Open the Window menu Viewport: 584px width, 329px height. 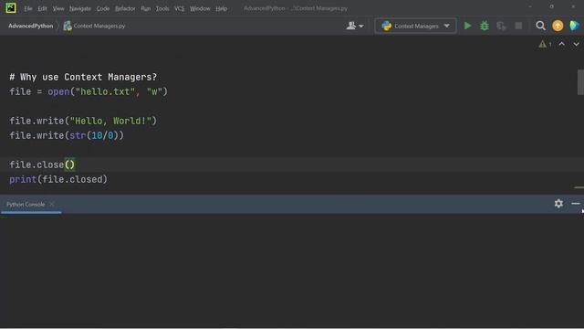point(200,8)
